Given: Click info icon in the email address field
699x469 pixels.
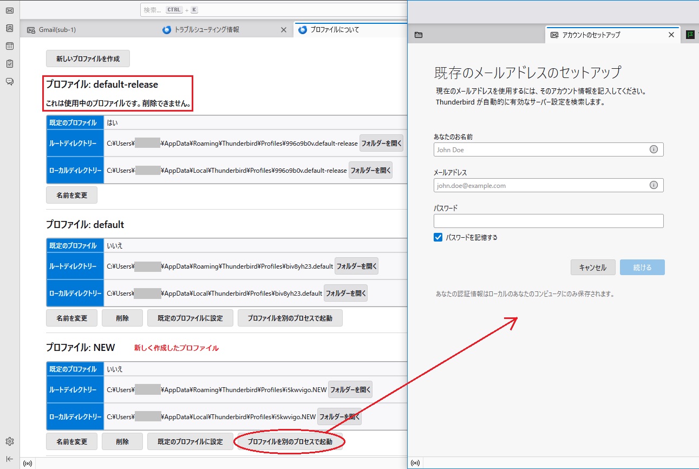Looking at the screenshot, I should pos(654,185).
